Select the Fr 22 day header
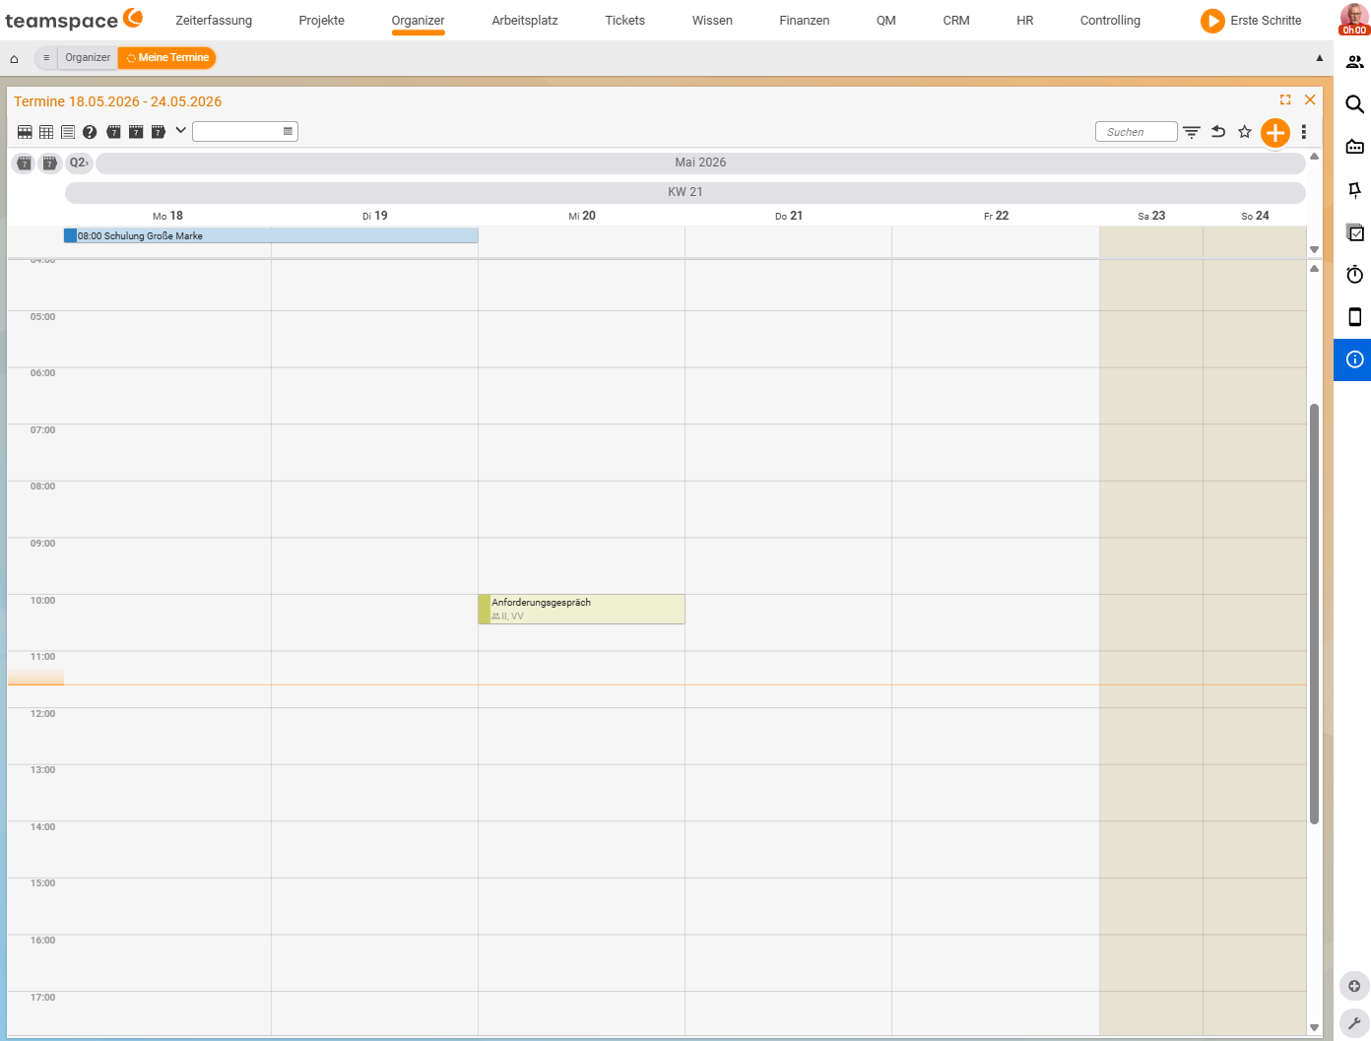This screenshot has width=1371, height=1041. pyautogui.click(x=996, y=216)
